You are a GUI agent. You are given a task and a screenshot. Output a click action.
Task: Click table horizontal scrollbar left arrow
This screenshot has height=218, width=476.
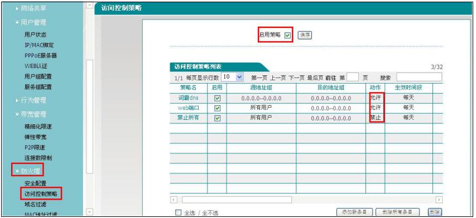(174, 200)
